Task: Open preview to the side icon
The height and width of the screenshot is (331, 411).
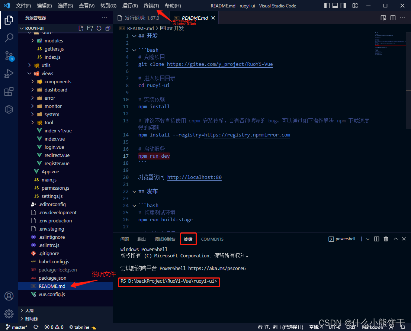Action: 383,18
